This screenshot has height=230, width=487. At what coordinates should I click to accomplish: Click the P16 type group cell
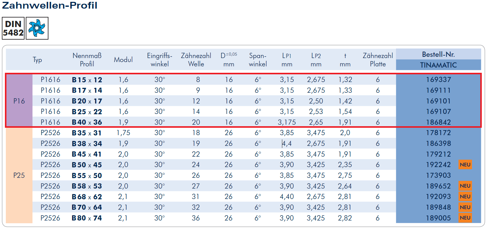click(x=19, y=101)
